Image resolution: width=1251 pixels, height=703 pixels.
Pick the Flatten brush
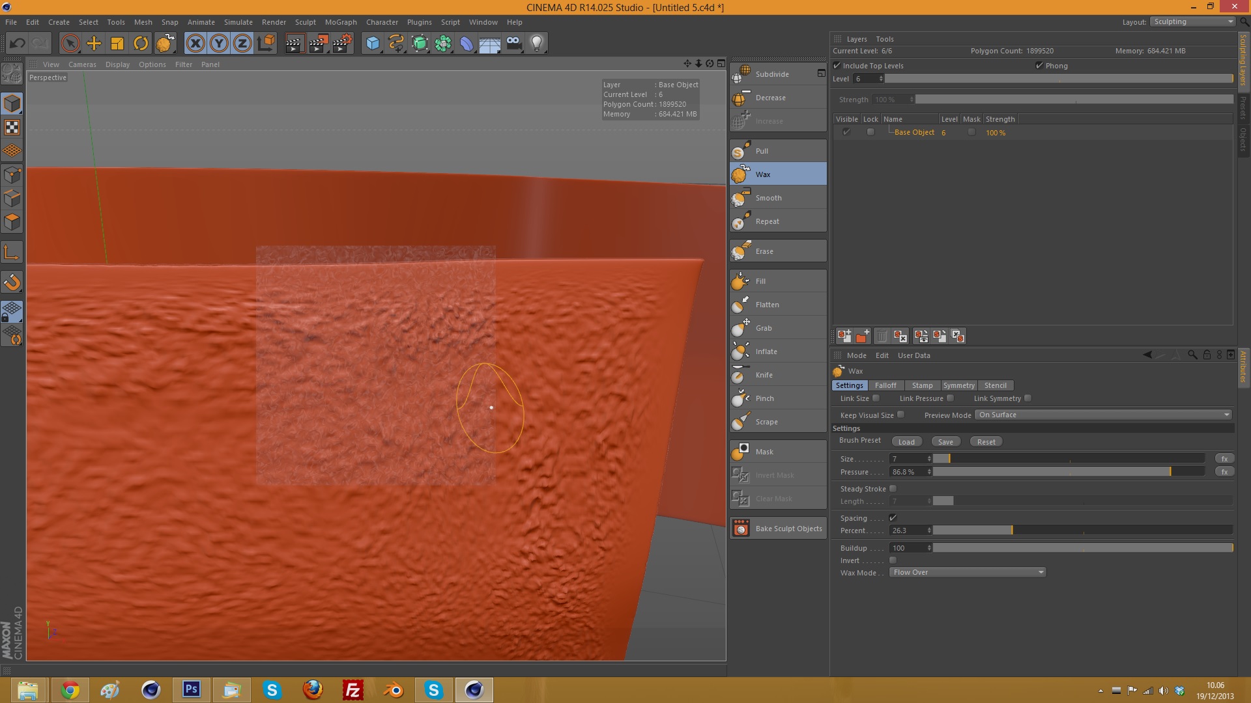767,305
